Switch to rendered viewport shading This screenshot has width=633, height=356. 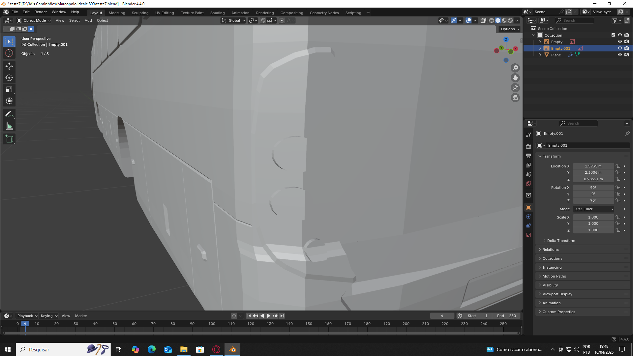point(510,20)
